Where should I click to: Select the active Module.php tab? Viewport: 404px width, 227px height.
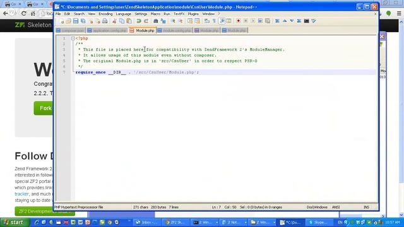[x=143, y=31]
